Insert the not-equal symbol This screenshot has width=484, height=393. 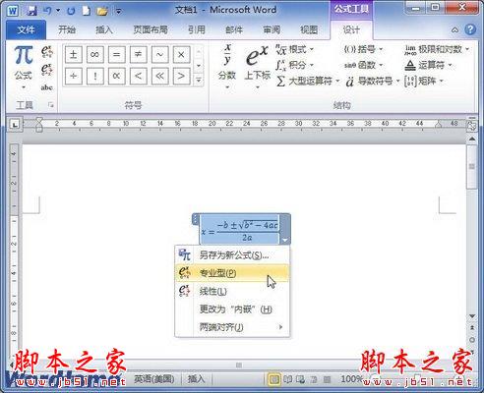coord(138,54)
